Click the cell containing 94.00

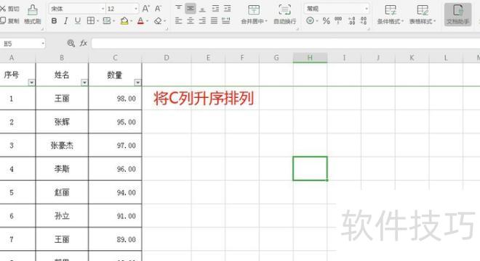[115, 192]
